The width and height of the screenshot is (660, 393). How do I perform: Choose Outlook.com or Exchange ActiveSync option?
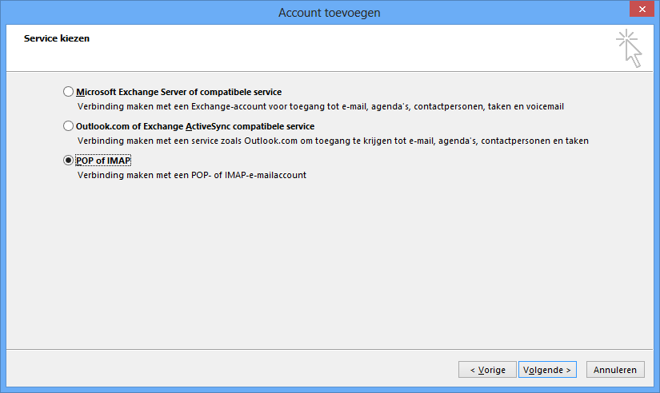[68, 126]
